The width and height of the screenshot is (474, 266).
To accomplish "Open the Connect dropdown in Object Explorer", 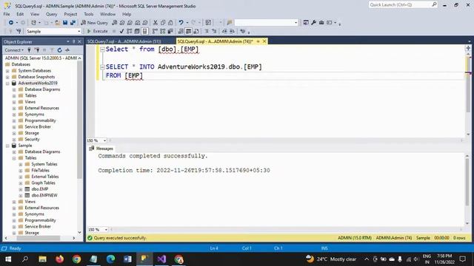I will coord(14,50).
